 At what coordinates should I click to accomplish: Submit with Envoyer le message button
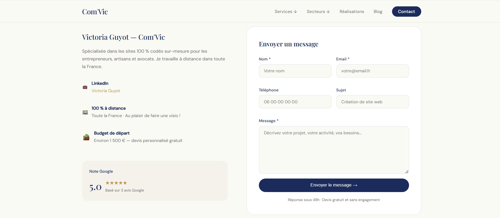[334, 185]
